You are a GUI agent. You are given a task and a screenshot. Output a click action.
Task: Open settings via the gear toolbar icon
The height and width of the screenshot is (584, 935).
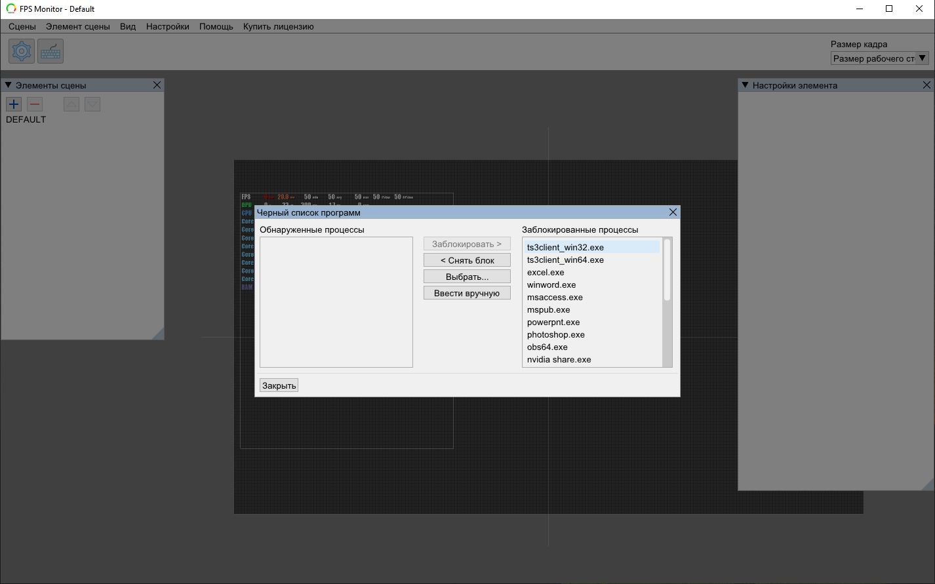[22, 51]
